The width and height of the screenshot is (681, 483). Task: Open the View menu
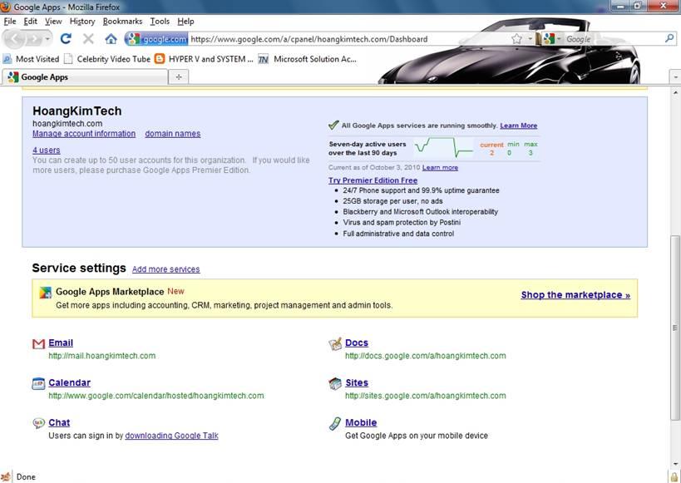[x=53, y=22]
